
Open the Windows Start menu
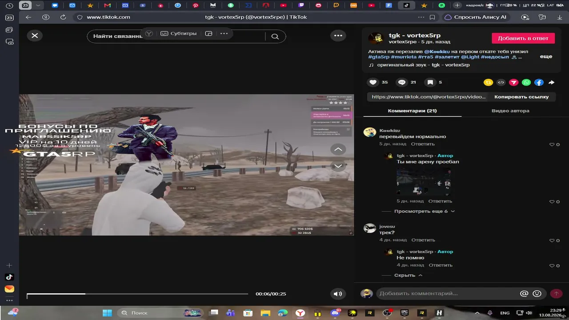[x=107, y=313]
